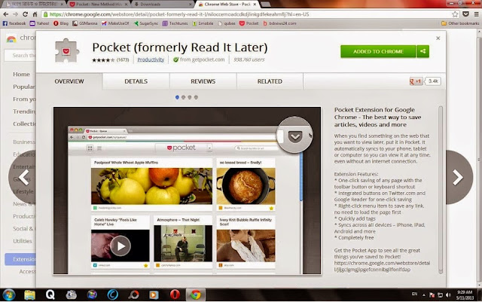The image size is (482, 302).
Task: Open the Pocket App webstore link in description
Action: (382, 267)
